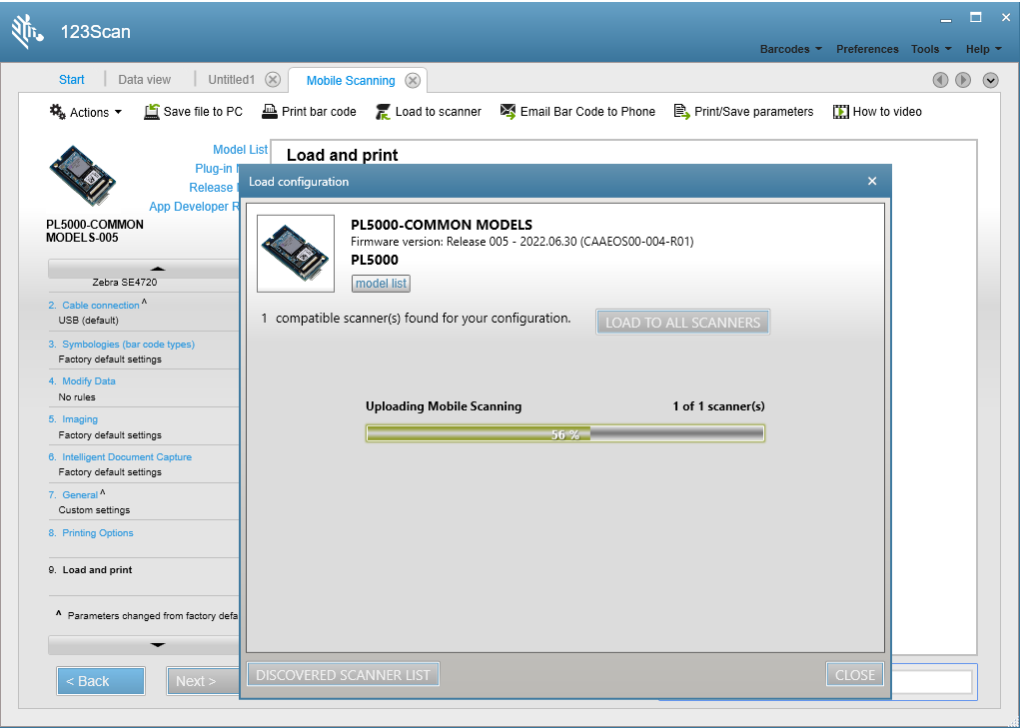The width and height of the screenshot is (1020, 728).
Task: Click Email Bar Code to Phone icon
Action: point(509,112)
